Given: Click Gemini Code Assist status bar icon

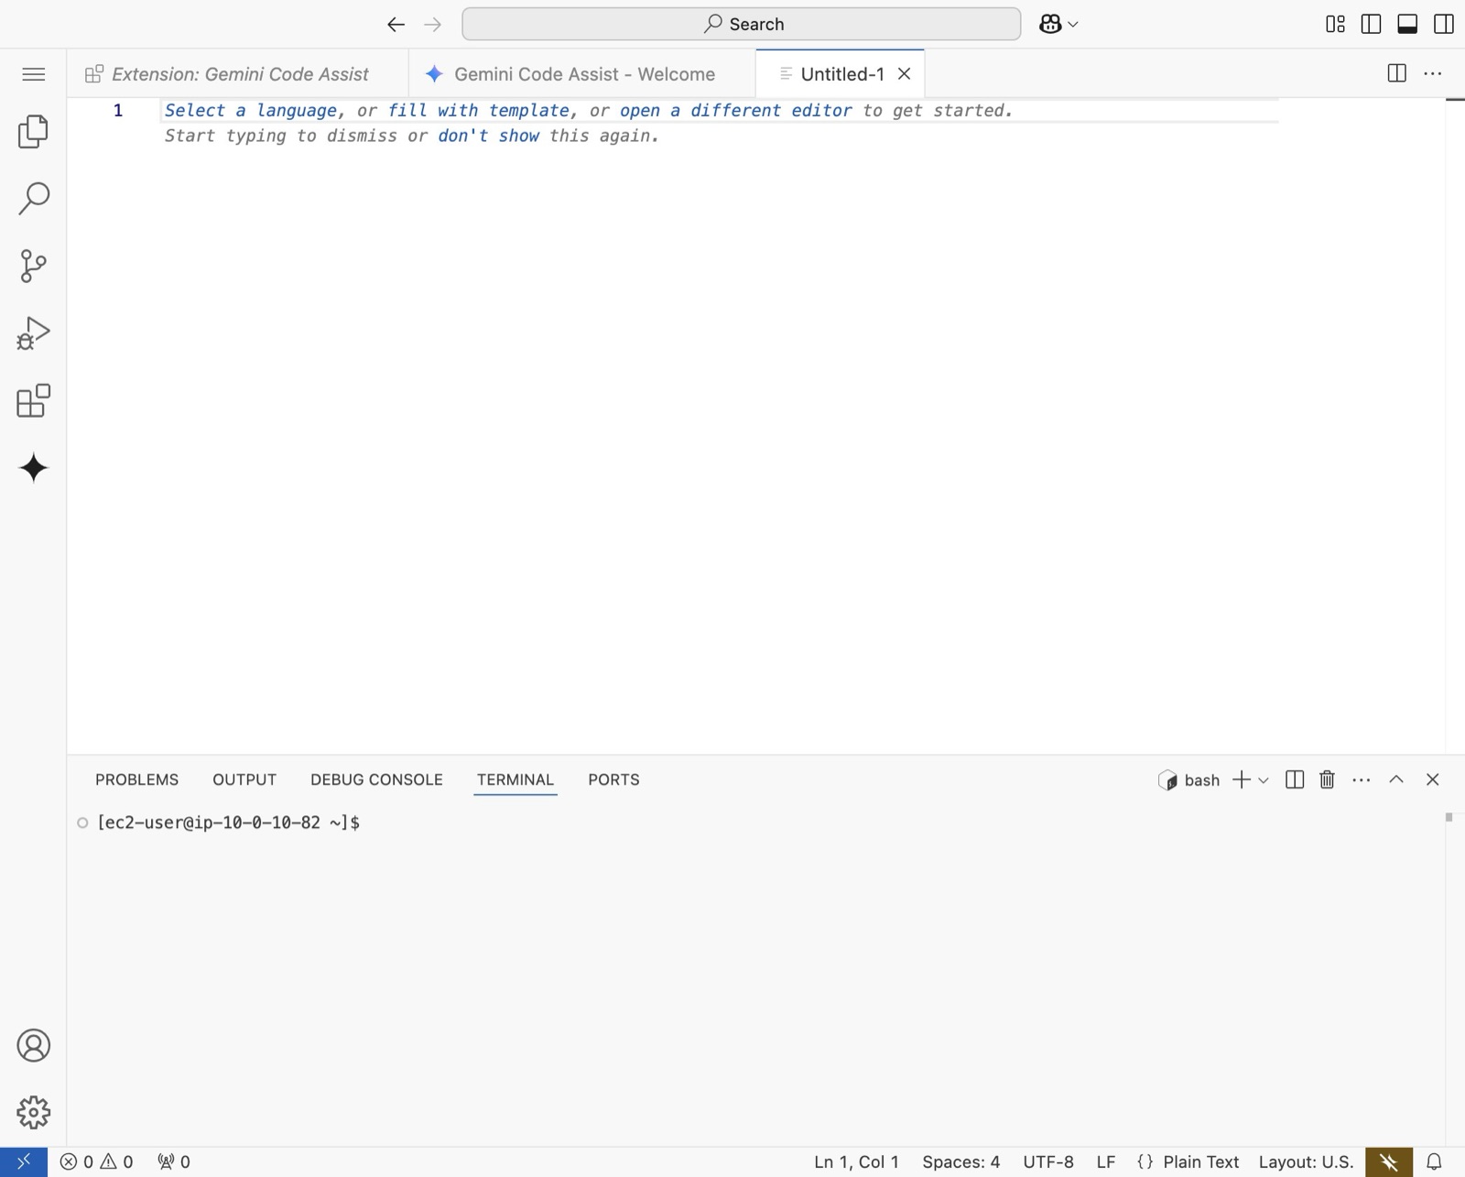Looking at the screenshot, I should (x=1389, y=1161).
